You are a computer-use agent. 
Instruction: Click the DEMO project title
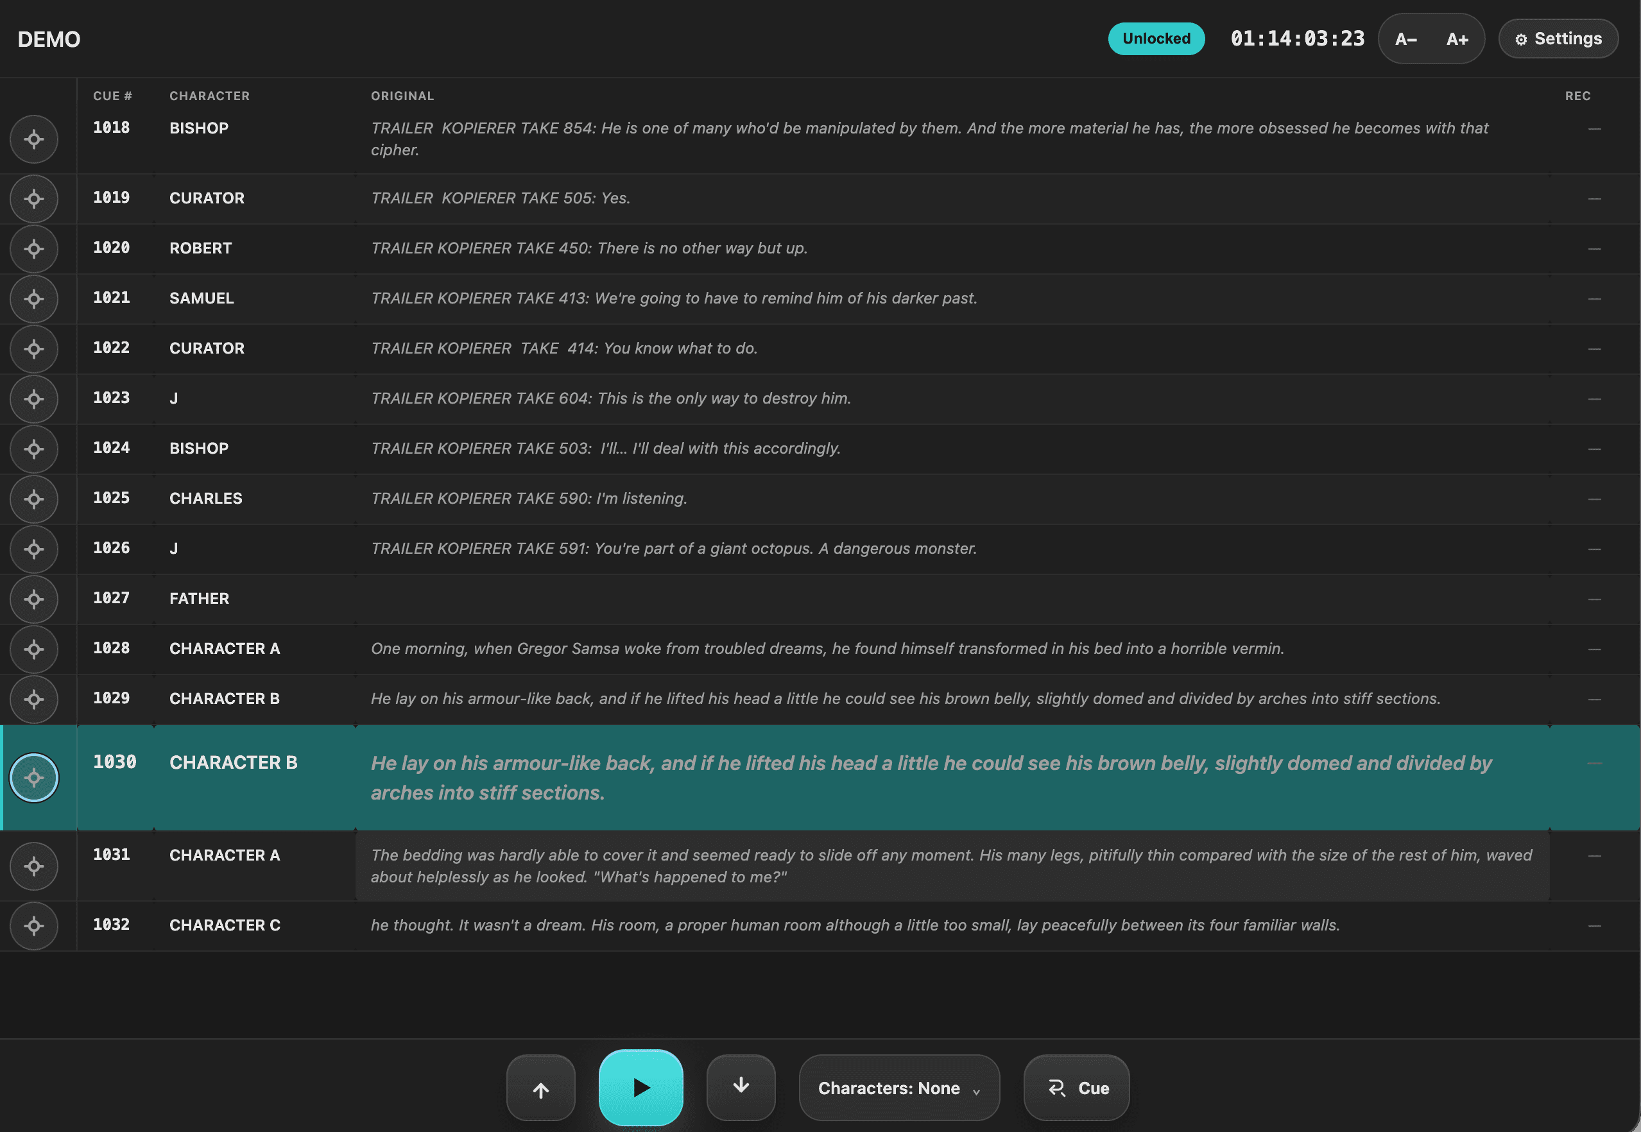(x=49, y=39)
